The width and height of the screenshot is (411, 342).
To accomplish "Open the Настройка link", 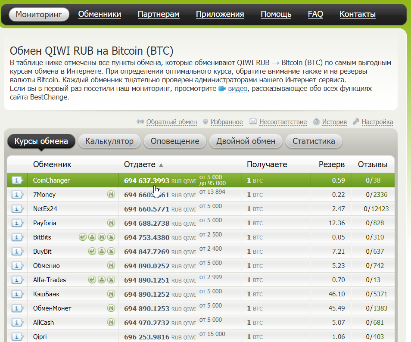I will tap(377, 122).
